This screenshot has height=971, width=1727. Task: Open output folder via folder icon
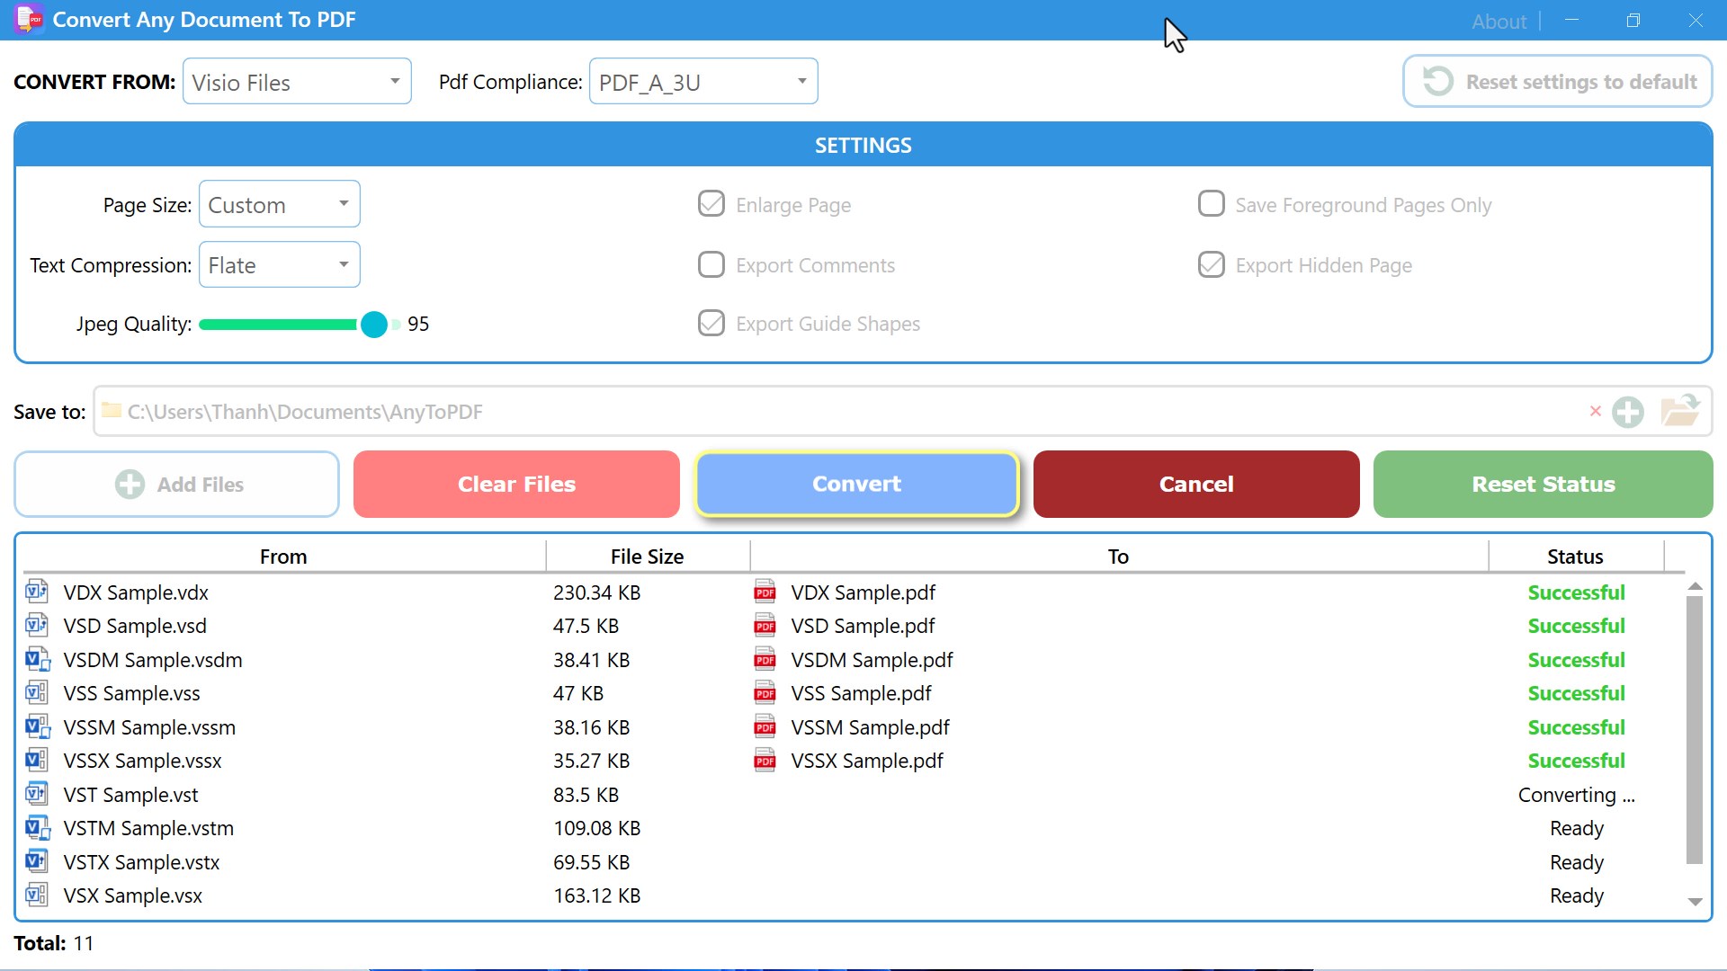click(1679, 411)
